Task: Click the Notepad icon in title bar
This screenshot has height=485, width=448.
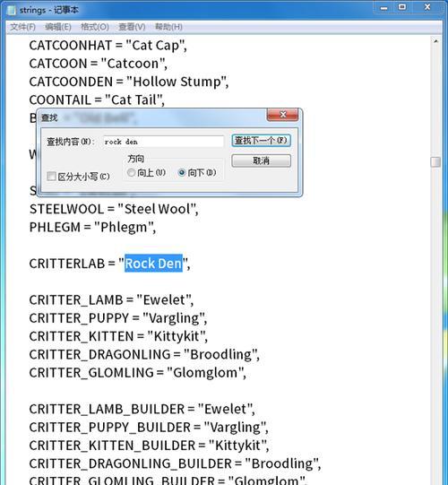Action: click(x=11, y=10)
